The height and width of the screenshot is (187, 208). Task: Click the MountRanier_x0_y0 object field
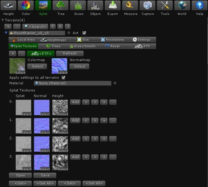[x=37, y=33]
